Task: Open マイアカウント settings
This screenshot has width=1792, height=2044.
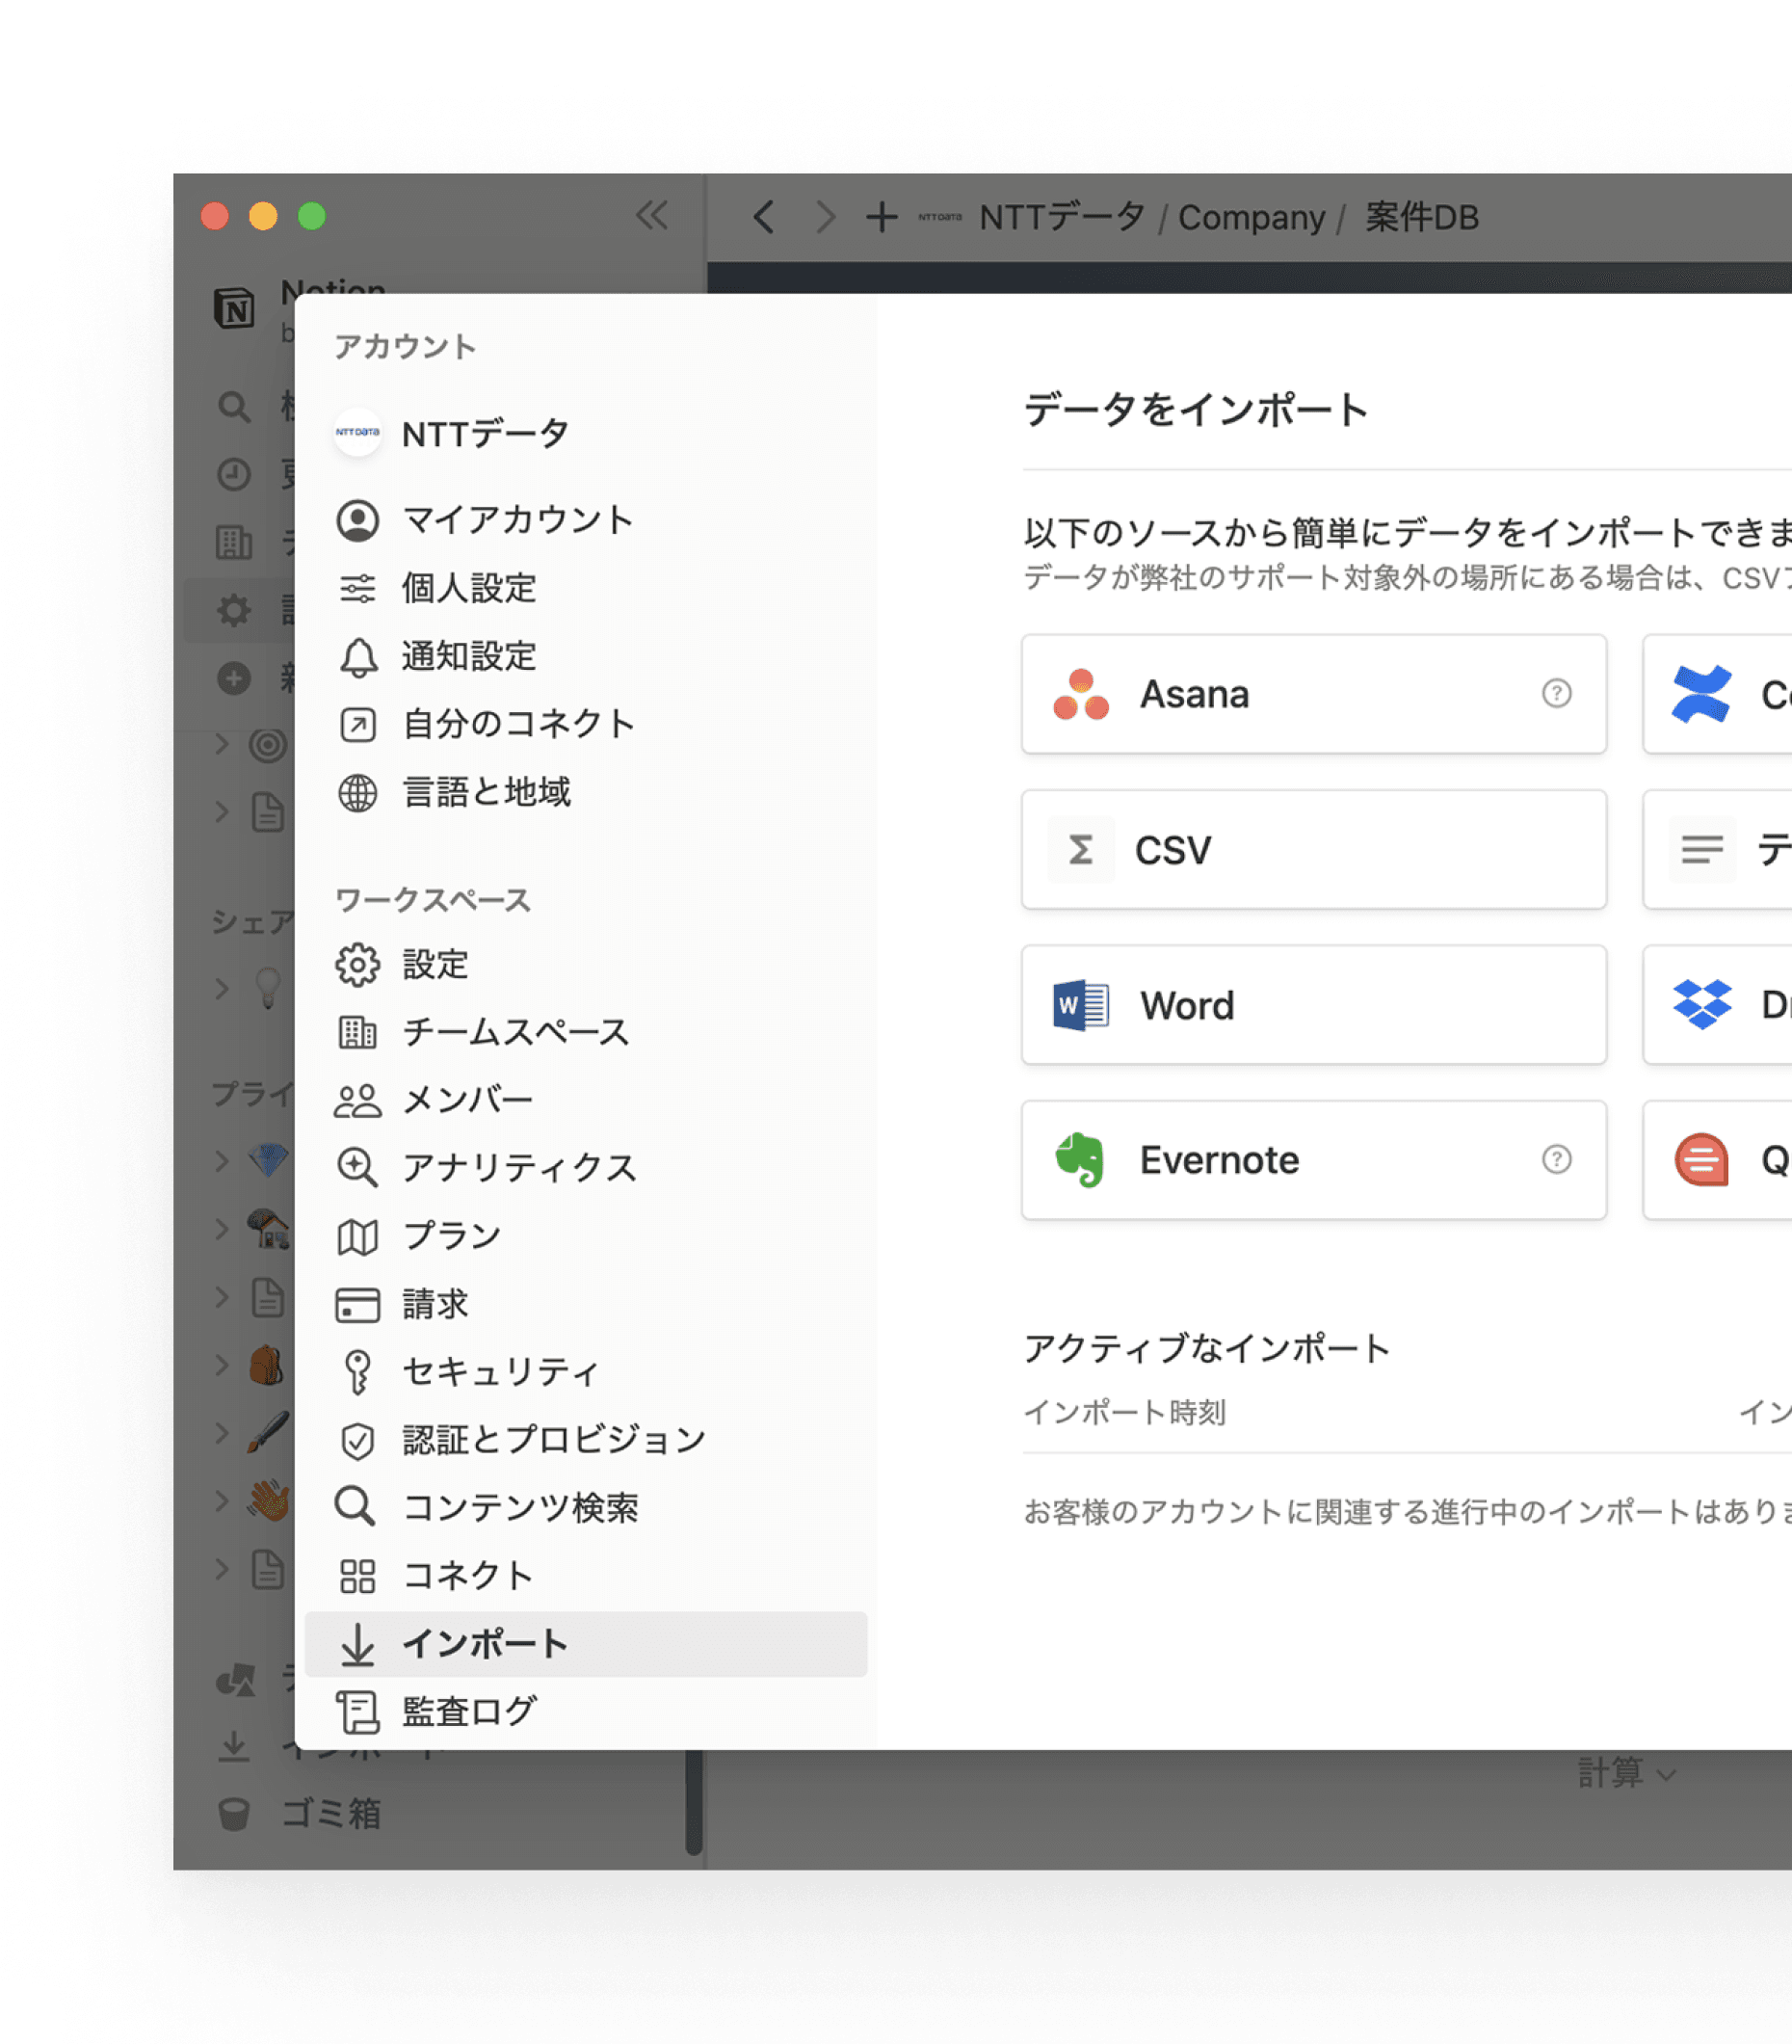Action: [x=516, y=520]
